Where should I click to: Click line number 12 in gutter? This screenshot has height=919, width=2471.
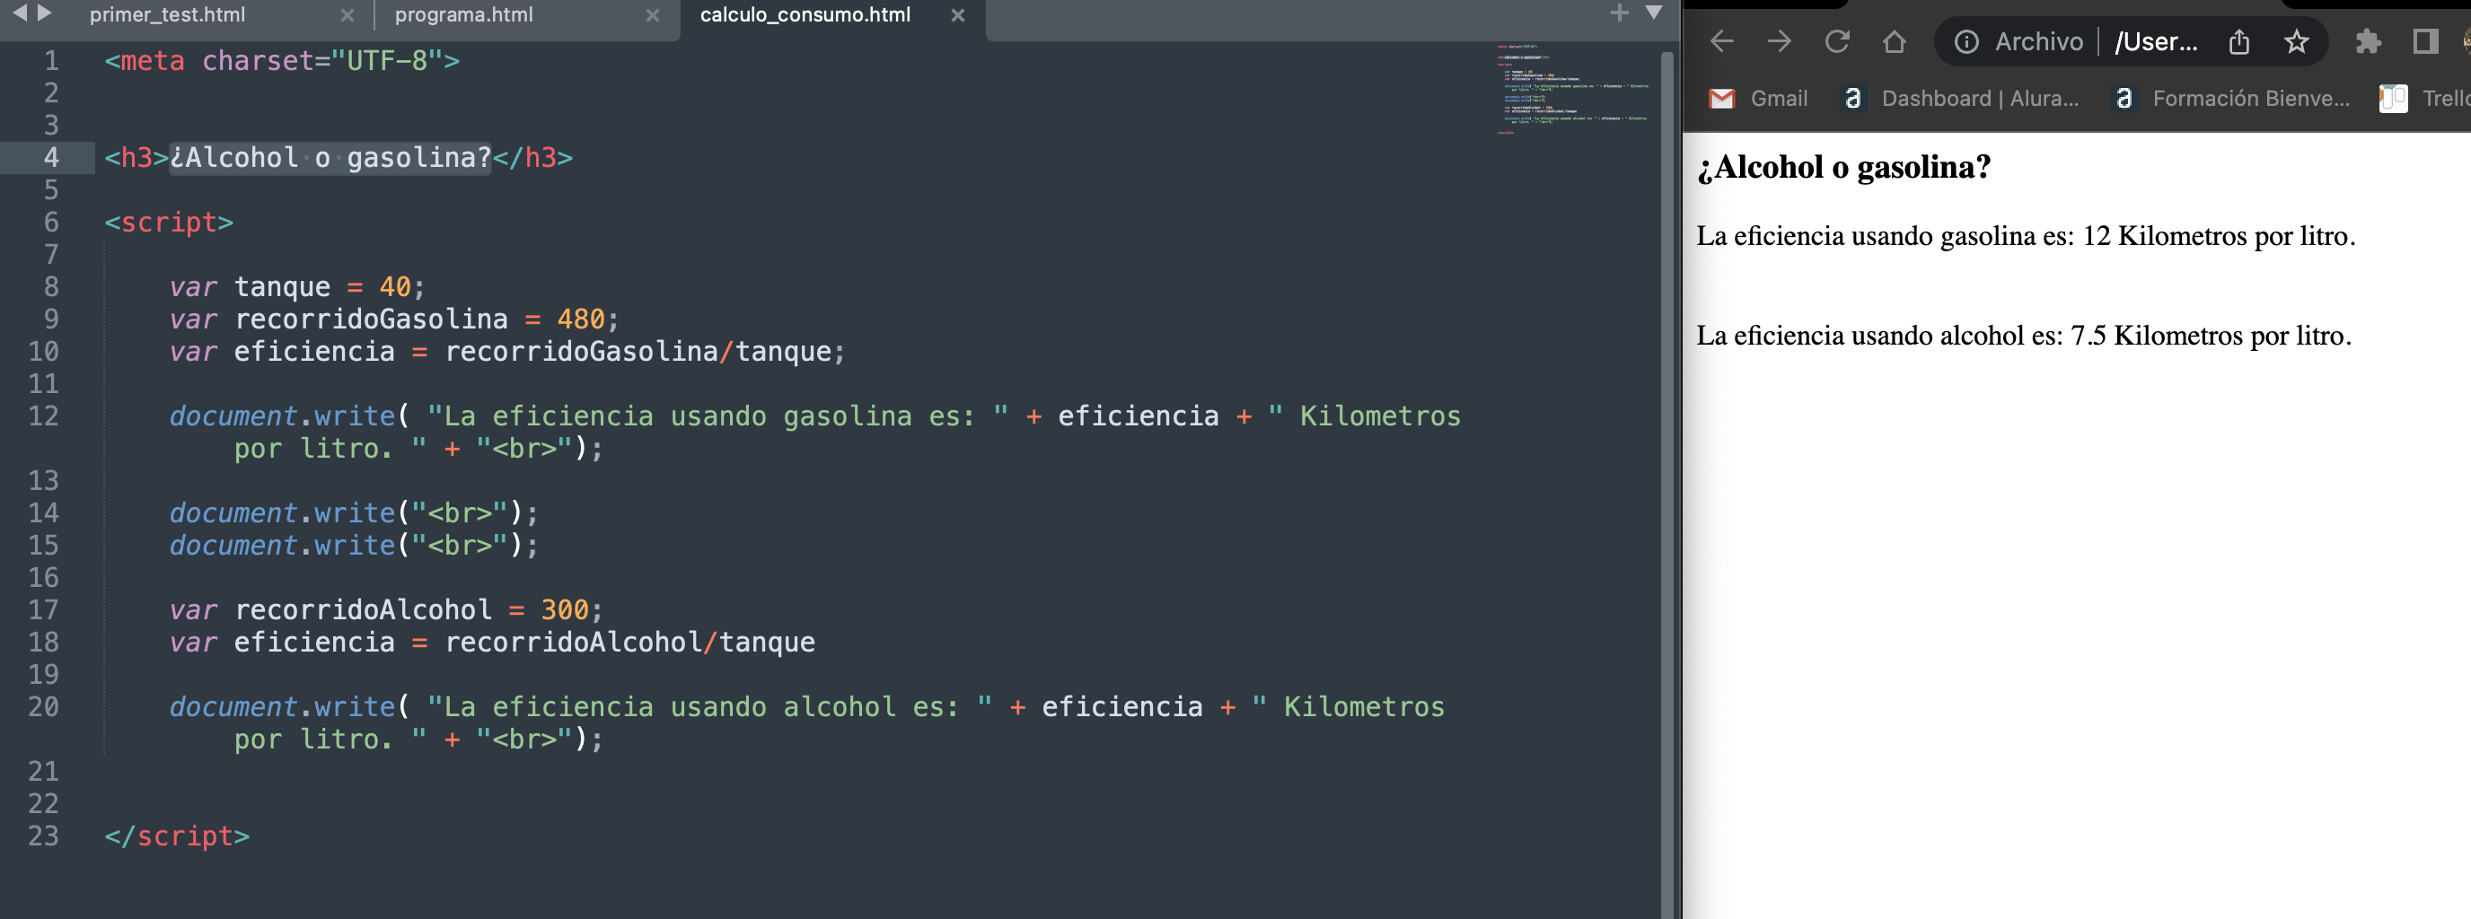click(43, 416)
